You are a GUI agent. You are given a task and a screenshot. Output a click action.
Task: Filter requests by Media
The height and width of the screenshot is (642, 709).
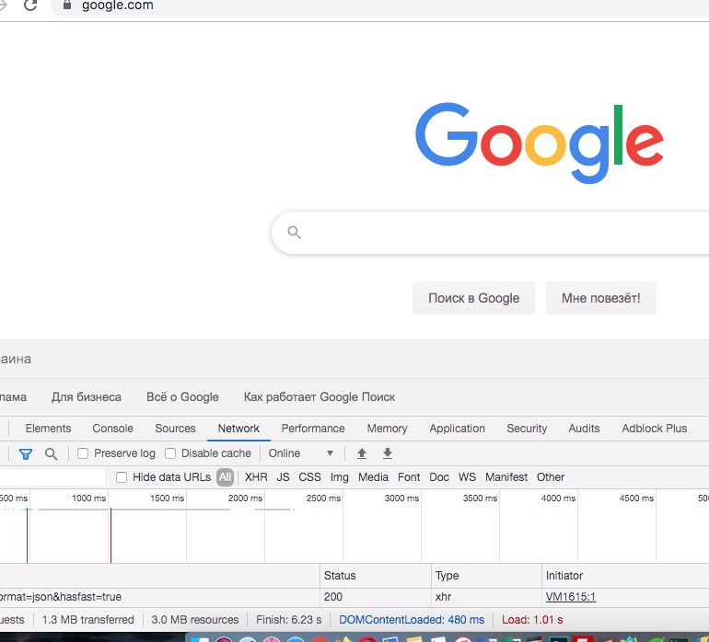[x=373, y=477]
